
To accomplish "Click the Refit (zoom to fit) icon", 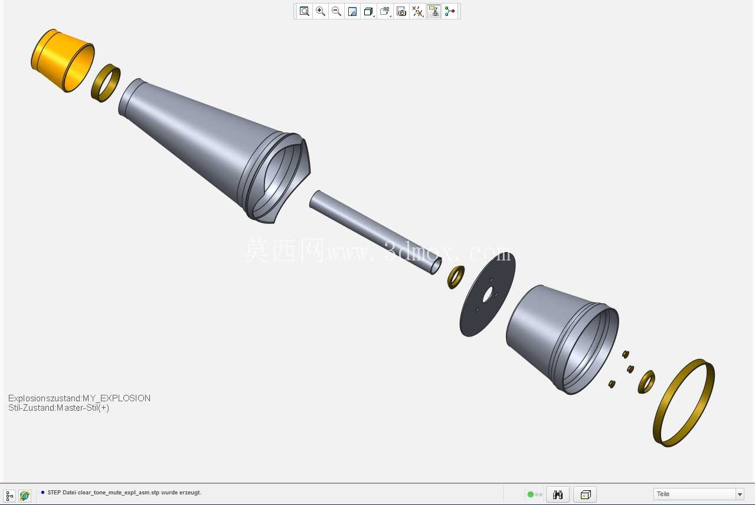I will (x=305, y=11).
